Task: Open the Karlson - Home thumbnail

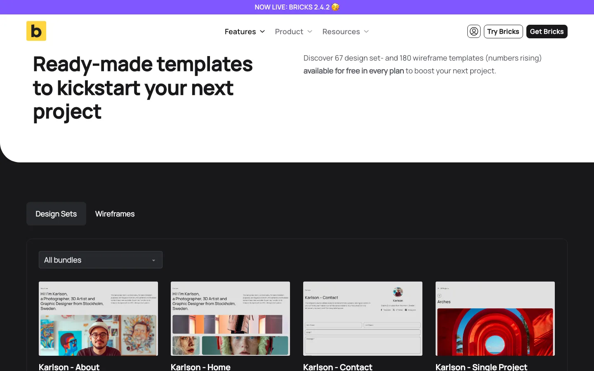Action: (x=230, y=319)
